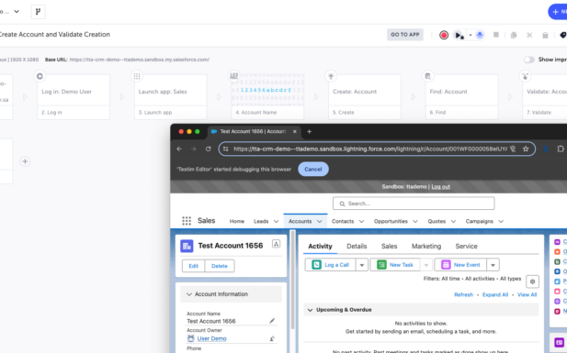
Task: Click the Edit button for Test Account 1656
Action: point(194,266)
